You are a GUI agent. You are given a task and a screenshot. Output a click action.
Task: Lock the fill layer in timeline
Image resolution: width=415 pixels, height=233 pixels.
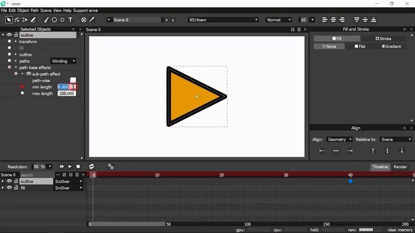tap(16, 188)
